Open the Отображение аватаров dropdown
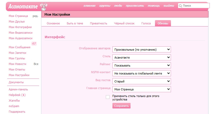The image size is (218, 114). coord(141,49)
